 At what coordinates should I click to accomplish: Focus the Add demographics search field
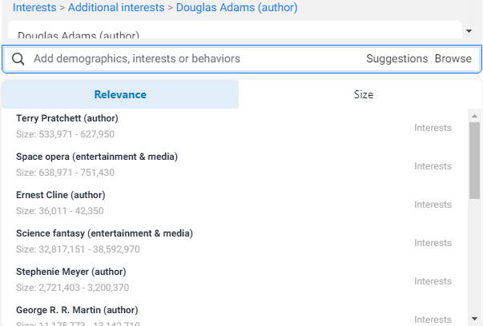192,59
